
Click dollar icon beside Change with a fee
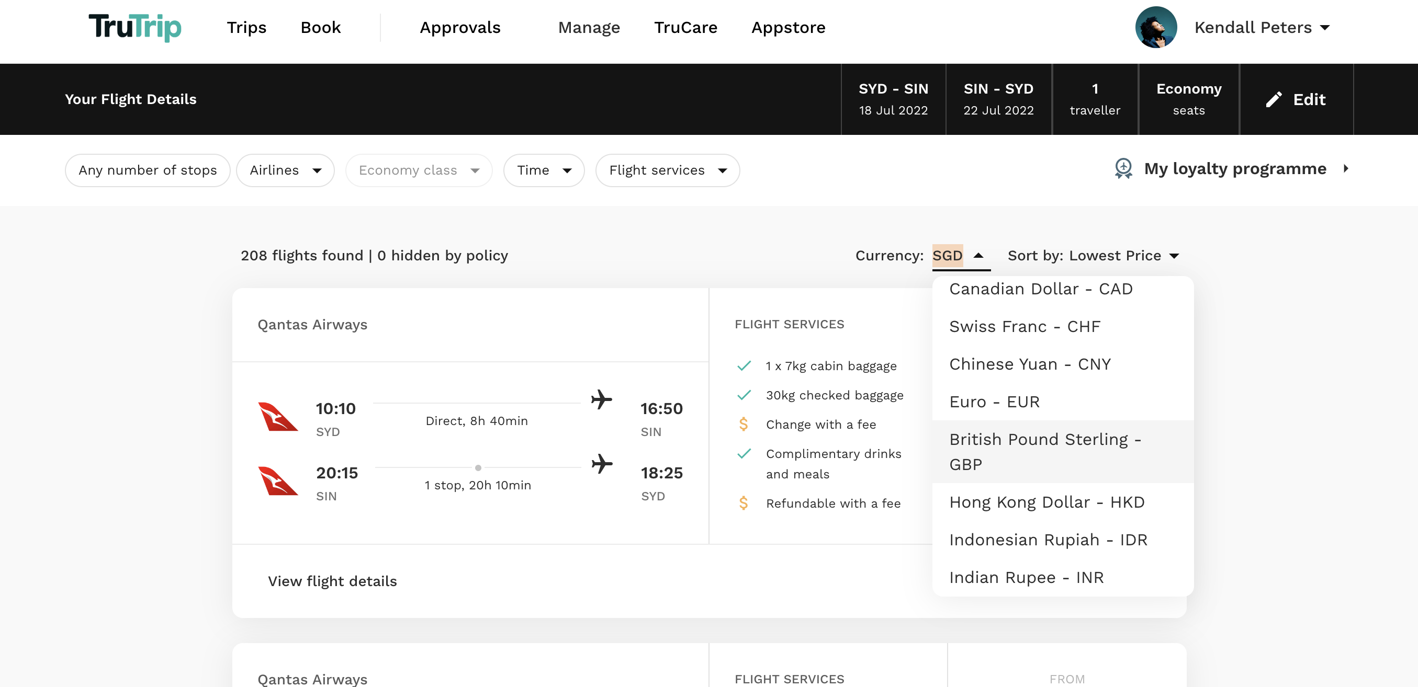pos(743,424)
